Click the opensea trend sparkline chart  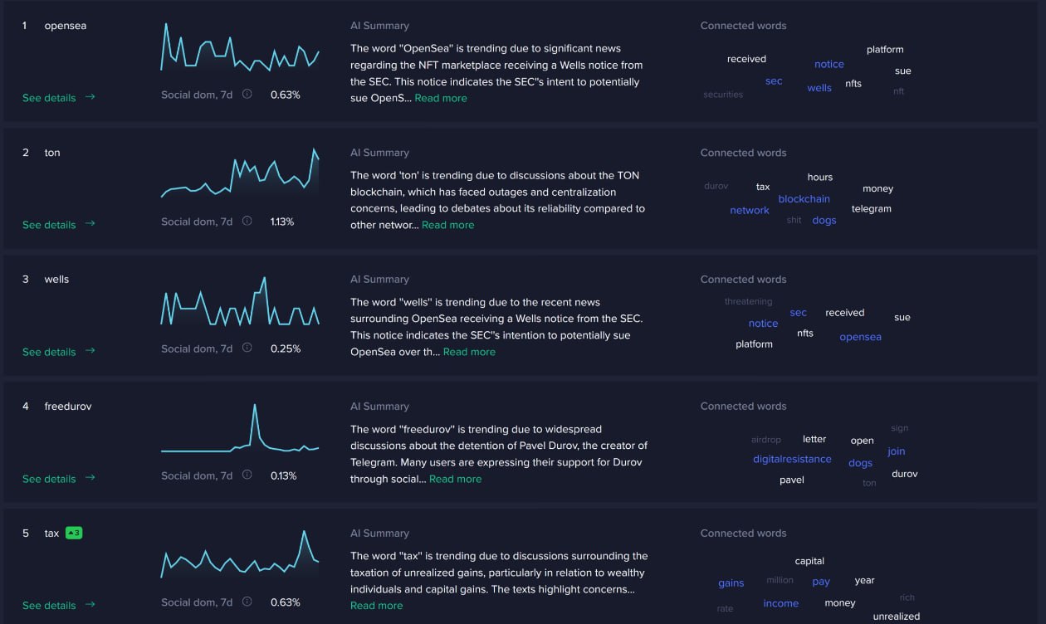click(240, 47)
